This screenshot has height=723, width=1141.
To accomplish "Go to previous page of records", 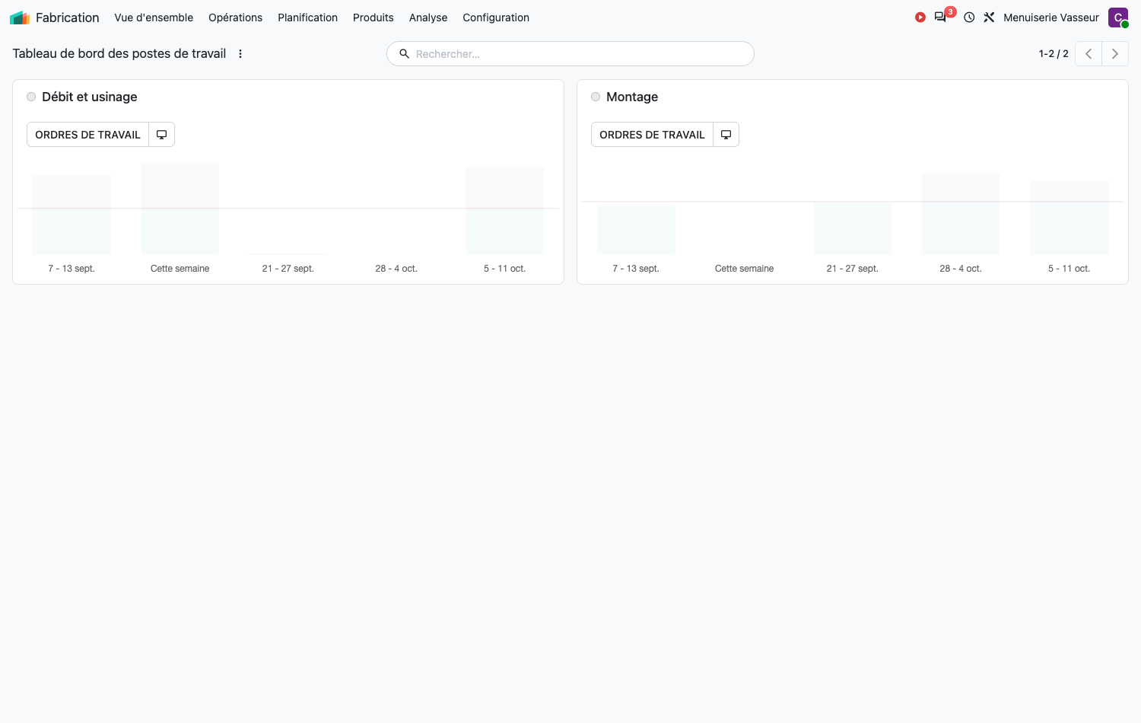I will tap(1089, 54).
